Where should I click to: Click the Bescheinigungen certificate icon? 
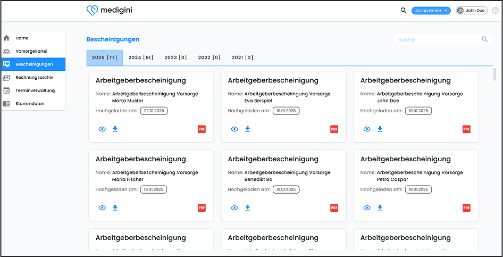click(x=6, y=64)
